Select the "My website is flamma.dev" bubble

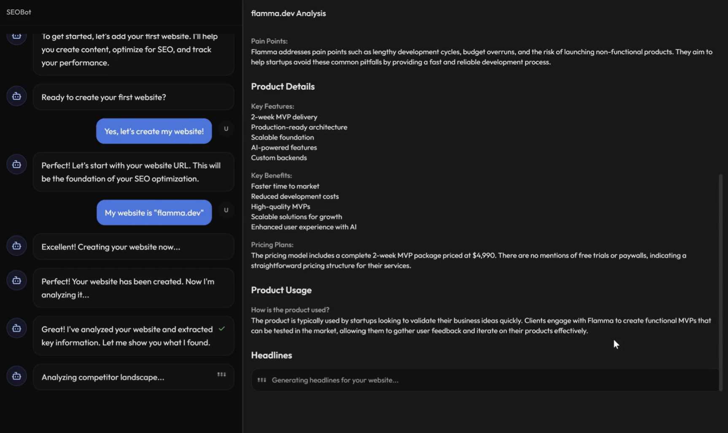pyautogui.click(x=154, y=213)
